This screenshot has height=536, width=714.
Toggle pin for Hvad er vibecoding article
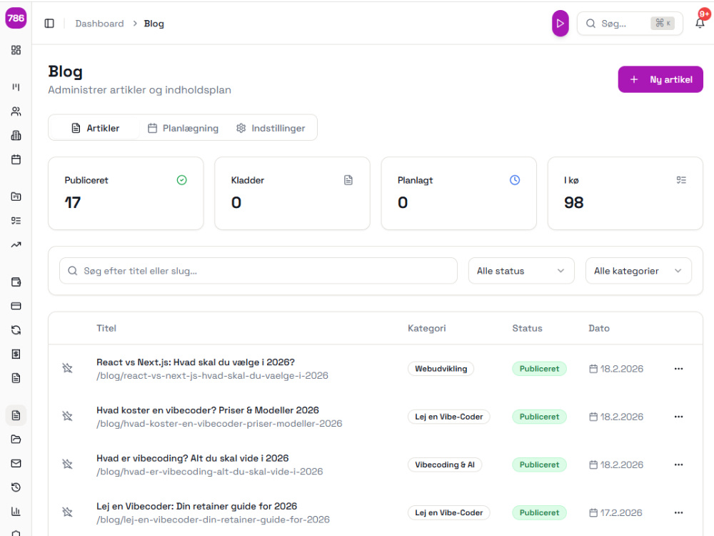click(x=67, y=464)
